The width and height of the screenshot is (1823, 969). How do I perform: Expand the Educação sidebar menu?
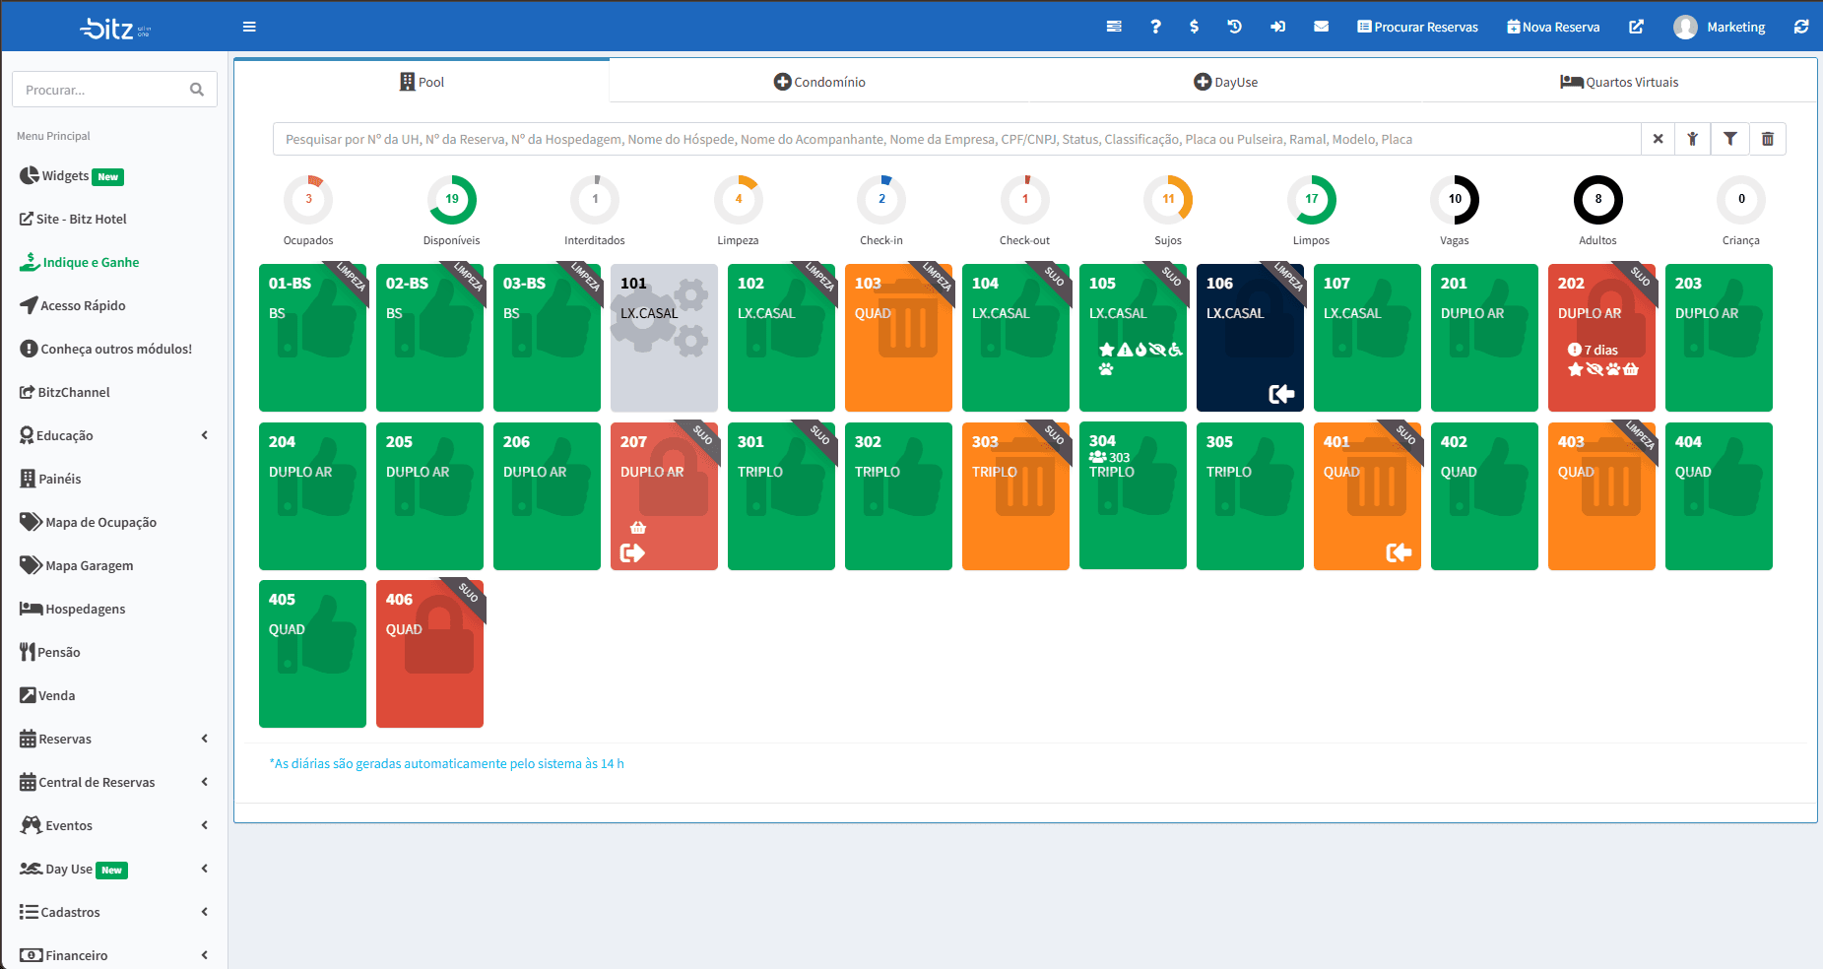pos(114,435)
